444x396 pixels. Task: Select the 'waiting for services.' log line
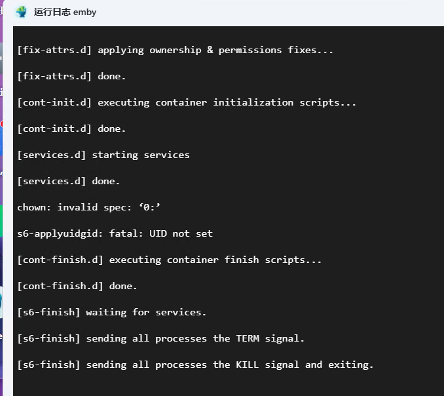point(111,312)
